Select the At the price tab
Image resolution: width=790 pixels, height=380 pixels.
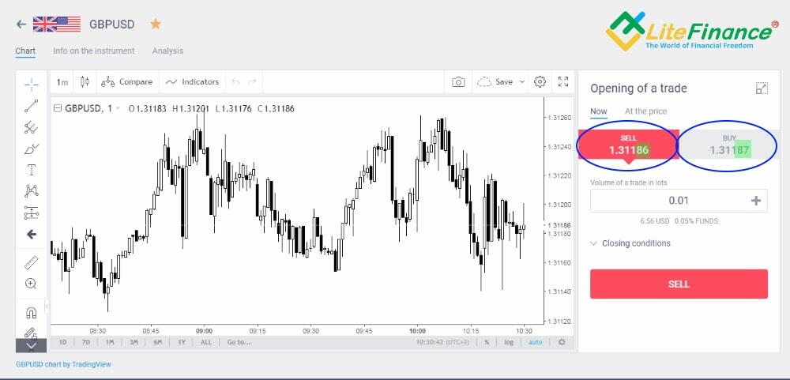(x=646, y=111)
